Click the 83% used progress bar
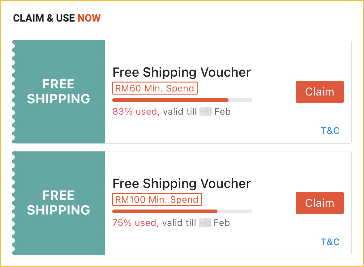364x267 pixels. (x=182, y=100)
